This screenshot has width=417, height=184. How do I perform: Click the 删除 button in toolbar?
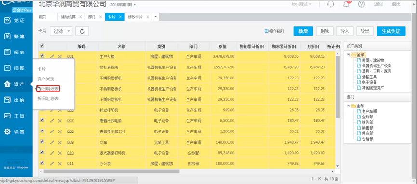325,31
